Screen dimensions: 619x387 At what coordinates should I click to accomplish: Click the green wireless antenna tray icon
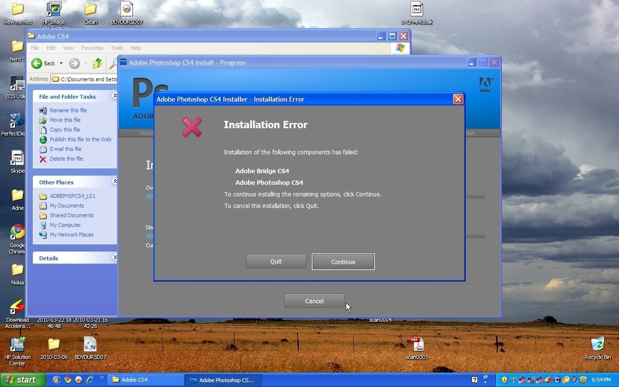513,380
